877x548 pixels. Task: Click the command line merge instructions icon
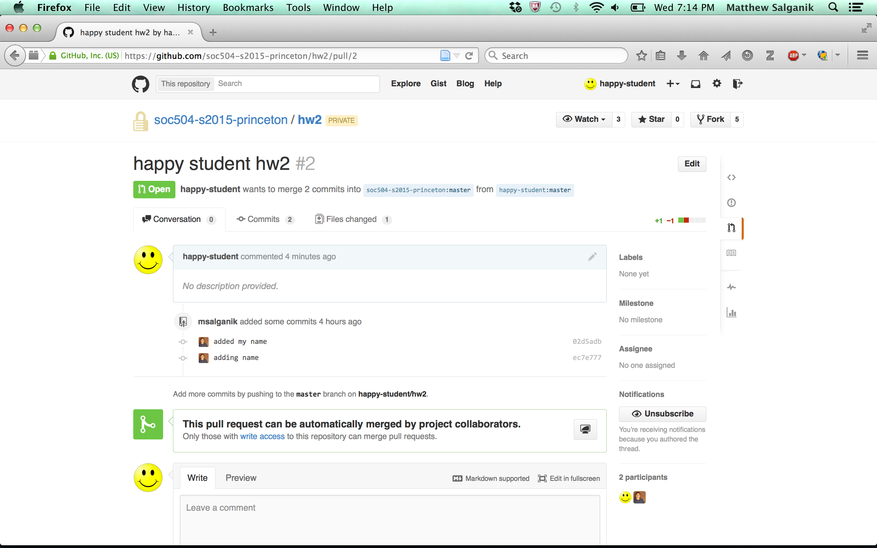[x=585, y=429]
